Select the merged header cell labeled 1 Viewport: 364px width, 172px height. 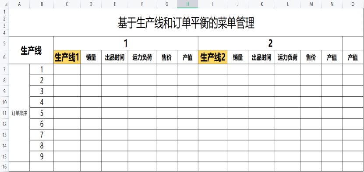126,43
